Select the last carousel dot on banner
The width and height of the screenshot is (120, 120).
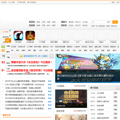tap(118, 55)
